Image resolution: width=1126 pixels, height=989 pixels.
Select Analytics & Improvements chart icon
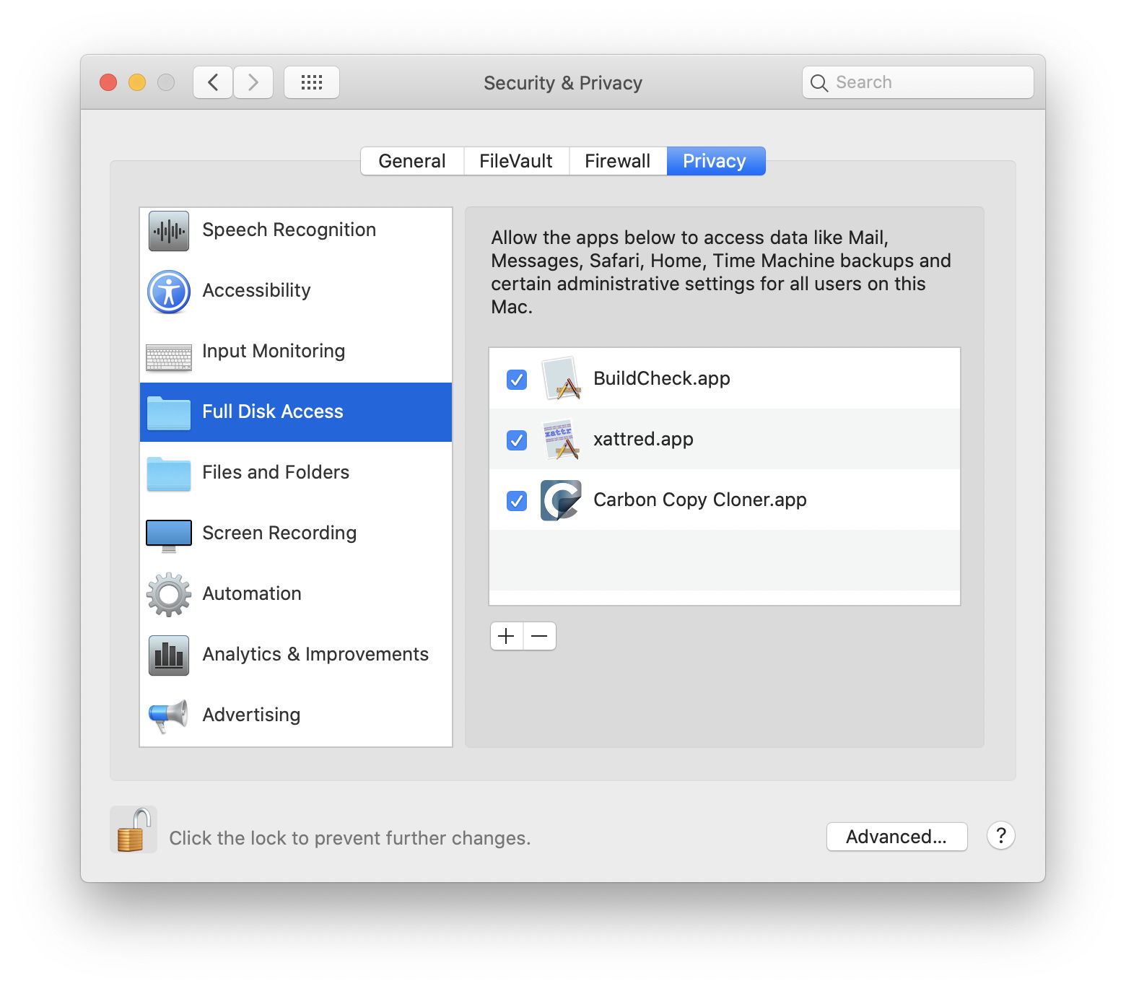point(169,655)
